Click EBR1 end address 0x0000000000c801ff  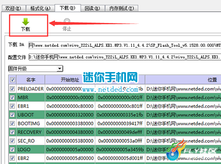point(120,106)
